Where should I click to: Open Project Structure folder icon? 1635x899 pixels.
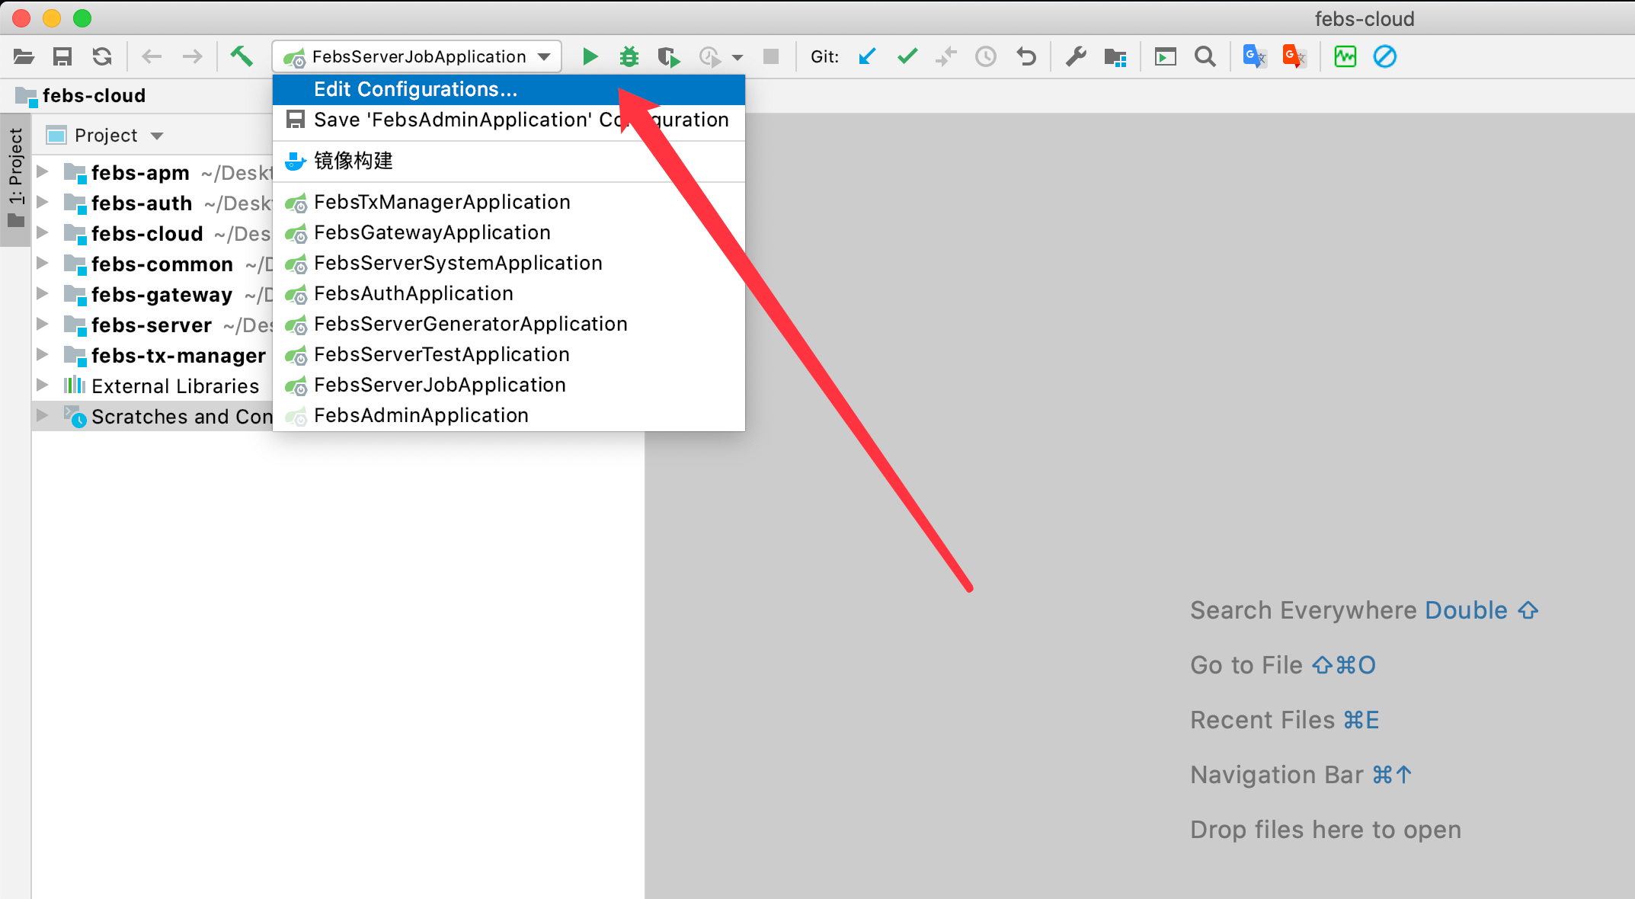click(1115, 56)
